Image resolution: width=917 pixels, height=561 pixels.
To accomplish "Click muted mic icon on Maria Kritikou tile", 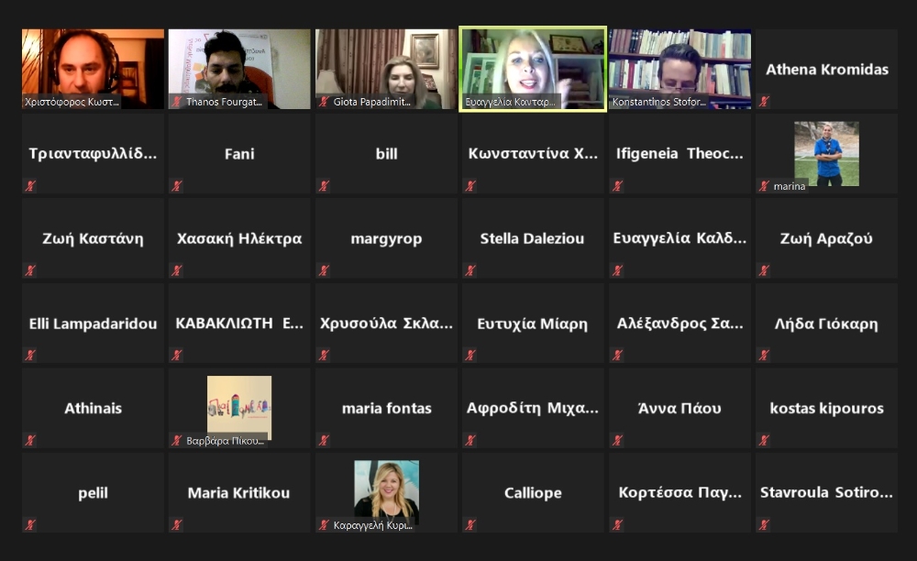I will (x=177, y=524).
